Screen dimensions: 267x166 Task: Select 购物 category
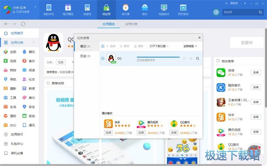click(10, 70)
